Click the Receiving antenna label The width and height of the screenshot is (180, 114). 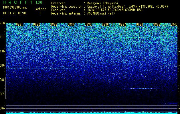tap(66, 13)
